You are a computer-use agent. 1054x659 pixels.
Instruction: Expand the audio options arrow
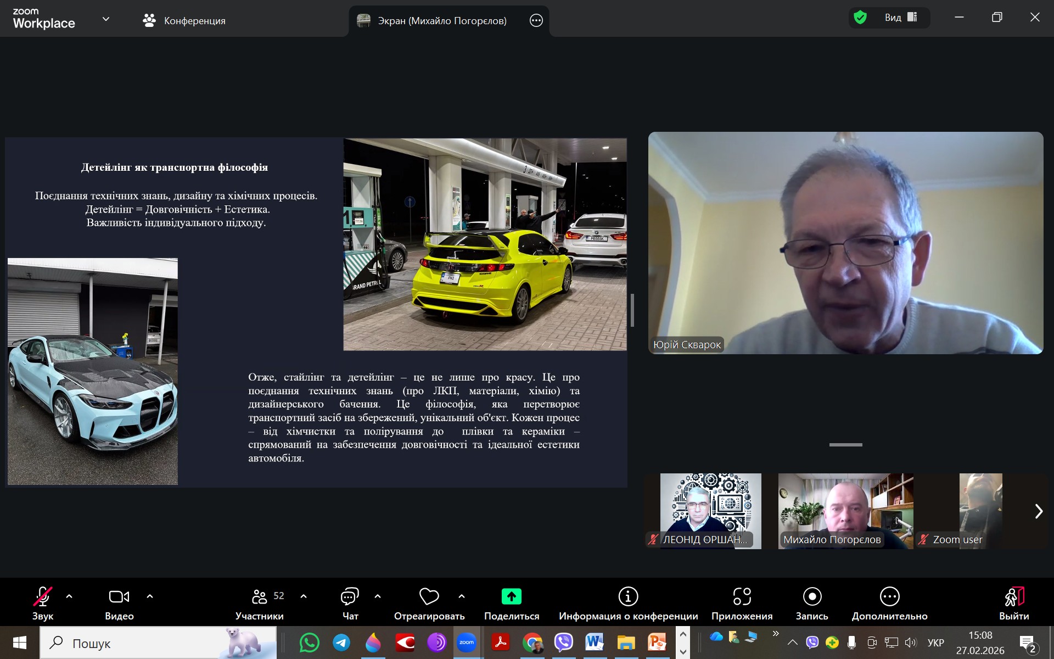69,596
